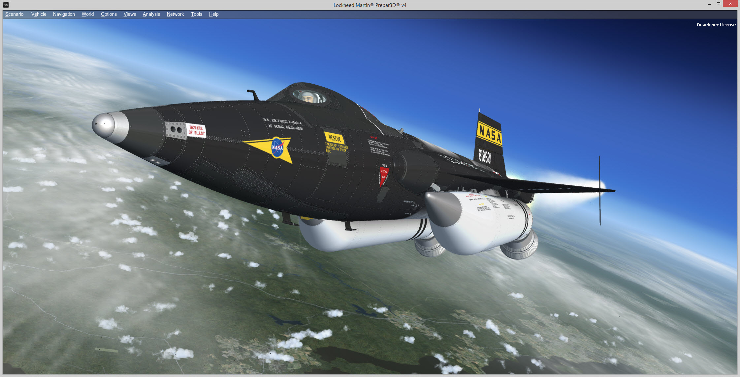740x377 pixels.
Task: Open the Views menu
Action: [x=130, y=14]
